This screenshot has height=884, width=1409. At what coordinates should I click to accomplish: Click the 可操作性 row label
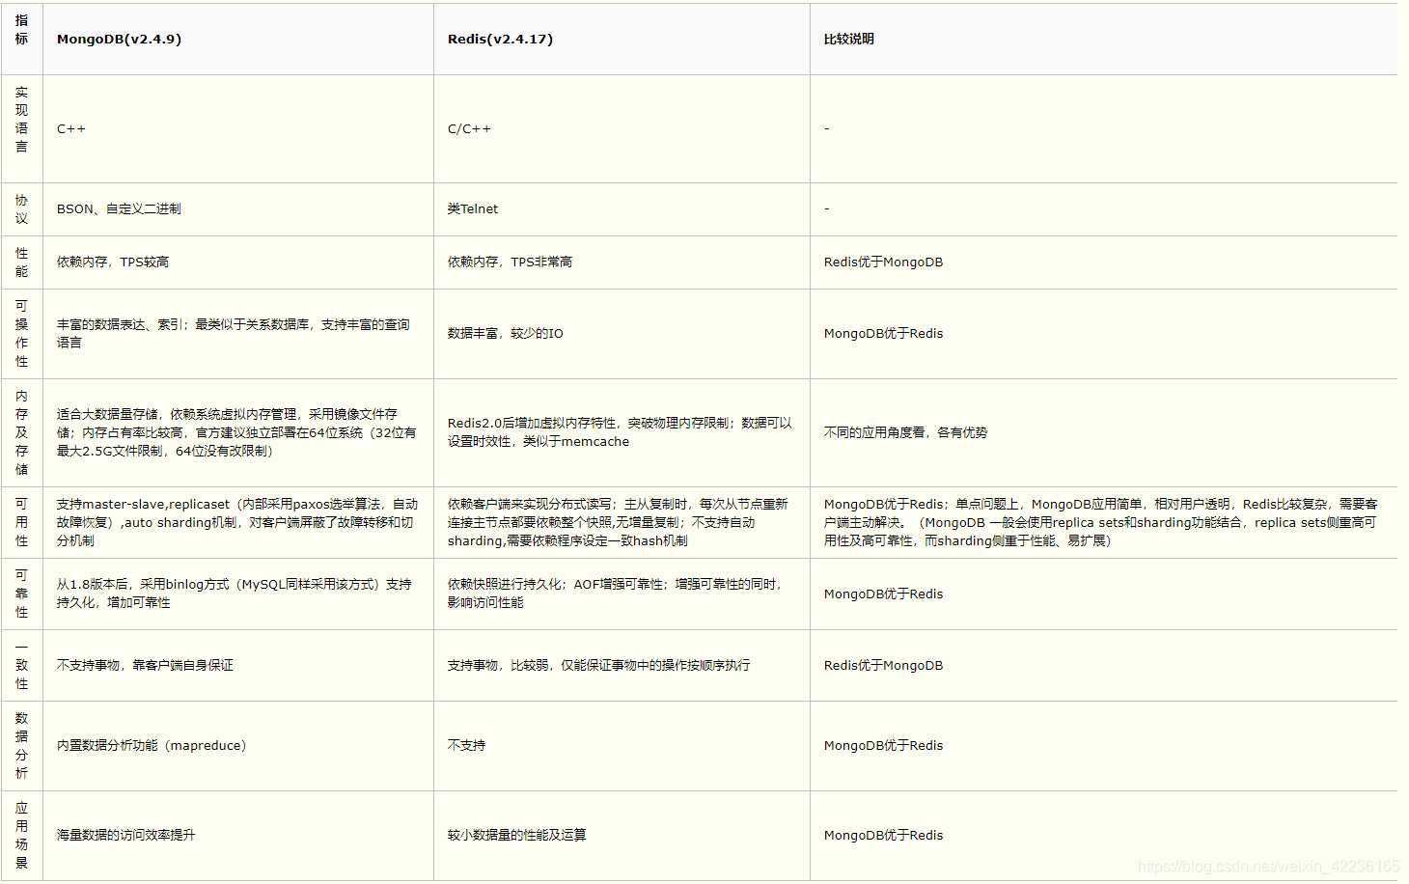click(x=21, y=332)
